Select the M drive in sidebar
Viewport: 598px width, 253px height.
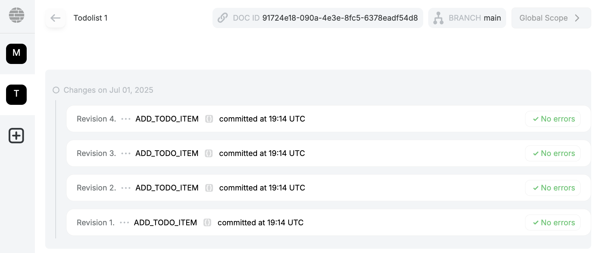(x=16, y=54)
